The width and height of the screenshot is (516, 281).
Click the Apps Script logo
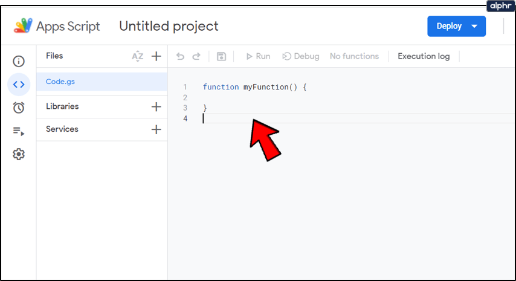pos(24,26)
